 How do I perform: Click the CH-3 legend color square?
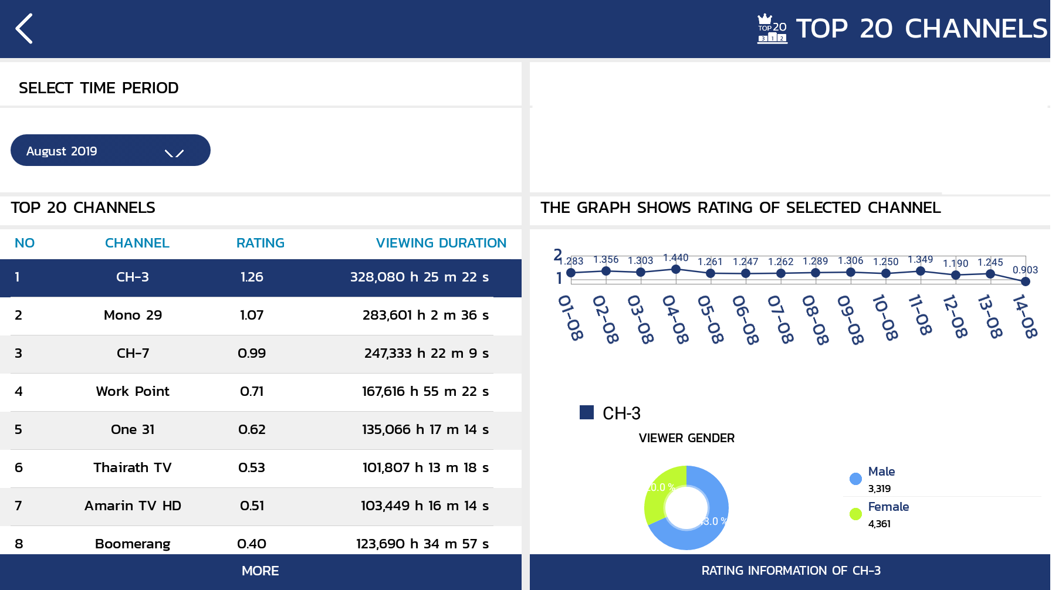coord(587,412)
